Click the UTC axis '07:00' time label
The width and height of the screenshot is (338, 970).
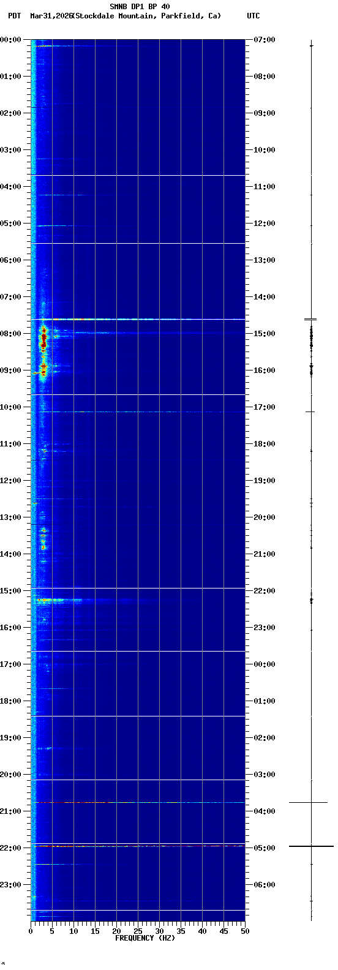coord(264,40)
